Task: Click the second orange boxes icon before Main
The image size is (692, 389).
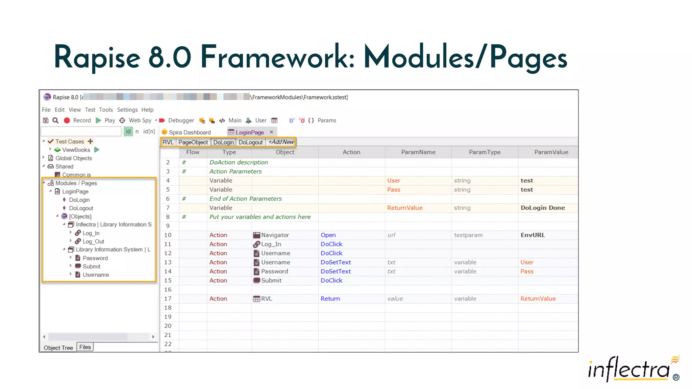Action: click(212, 120)
